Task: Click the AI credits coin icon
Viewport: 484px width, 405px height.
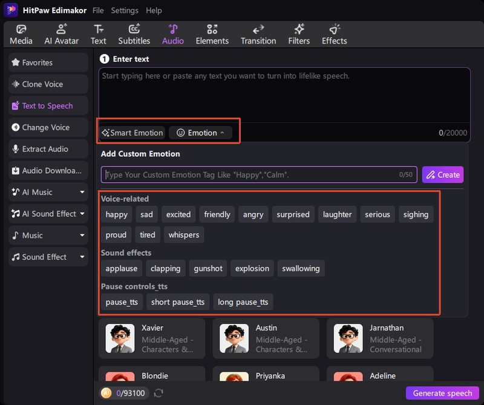Action: click(106, 393)
